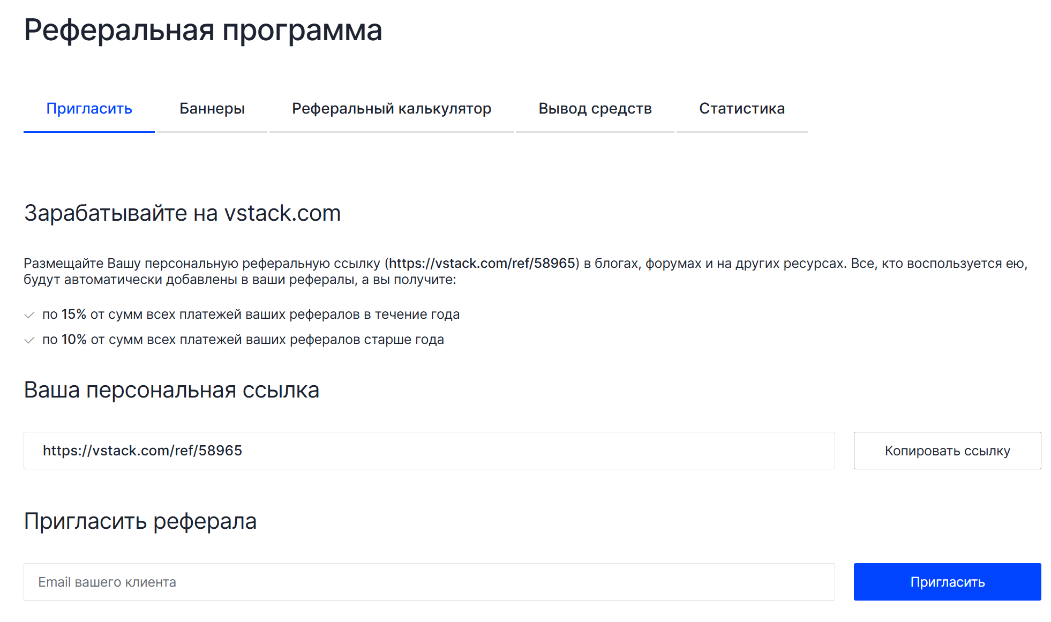This screenshot has height=622, width=1051.
Task: Click the bold referral URL in the paragraph
Action: [482, 264]
